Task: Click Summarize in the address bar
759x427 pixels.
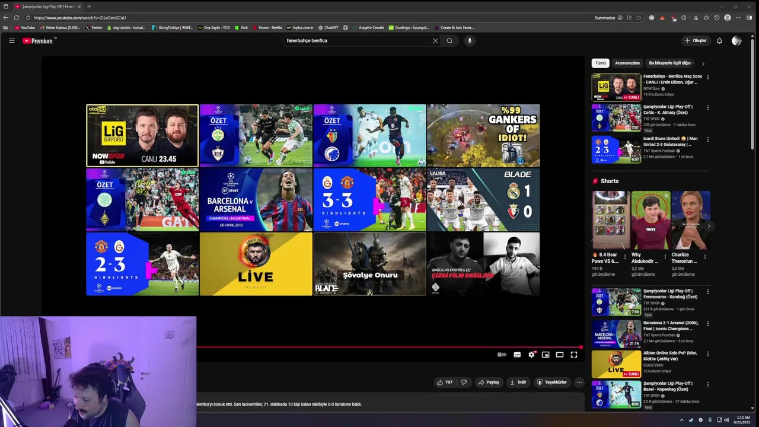Action: point(608,18)
